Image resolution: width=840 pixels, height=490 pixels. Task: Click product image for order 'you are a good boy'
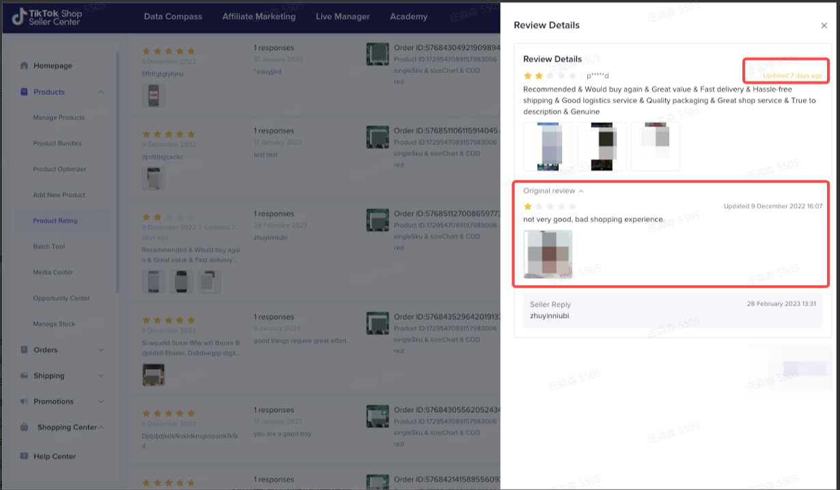tap(378, 416)
